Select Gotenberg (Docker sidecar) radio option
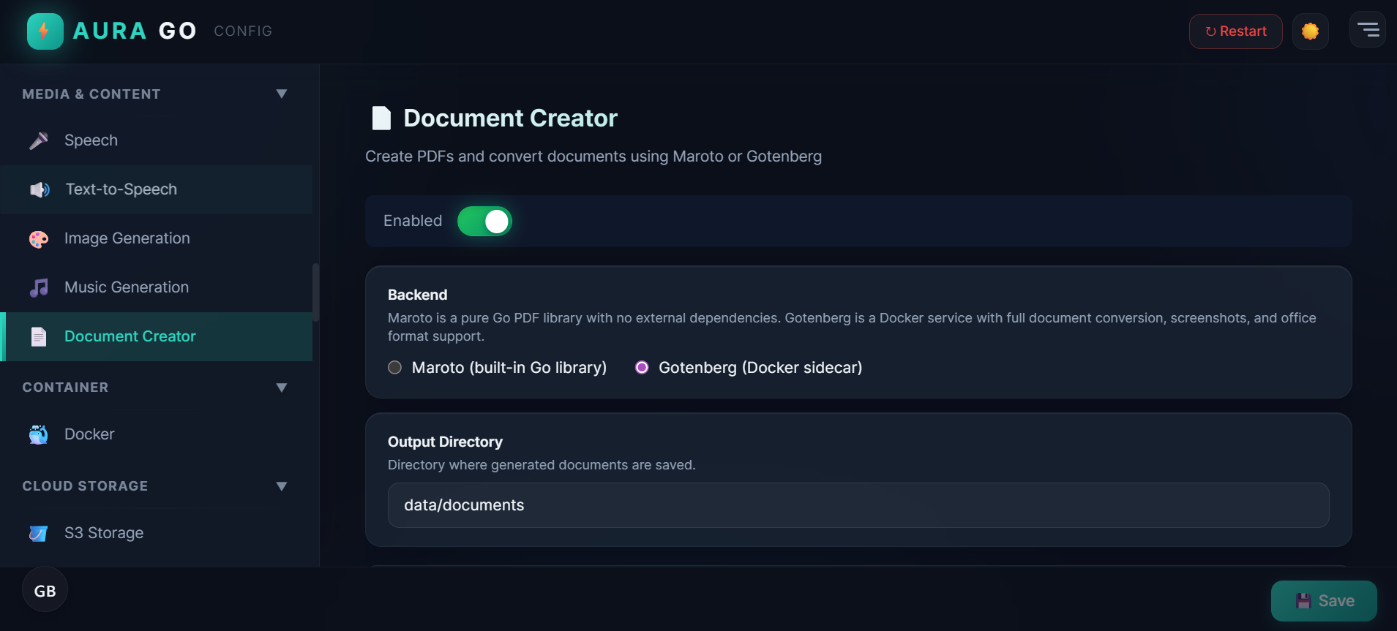Screen dimensions: 1397x631 tap(642, 368)
